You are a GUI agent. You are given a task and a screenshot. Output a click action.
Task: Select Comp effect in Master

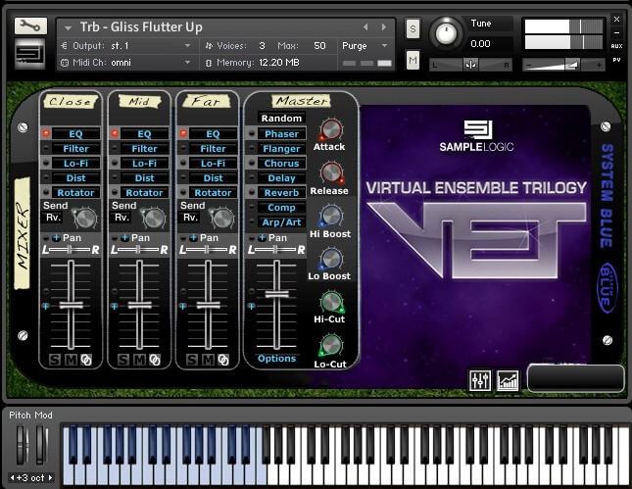point(281,208)
